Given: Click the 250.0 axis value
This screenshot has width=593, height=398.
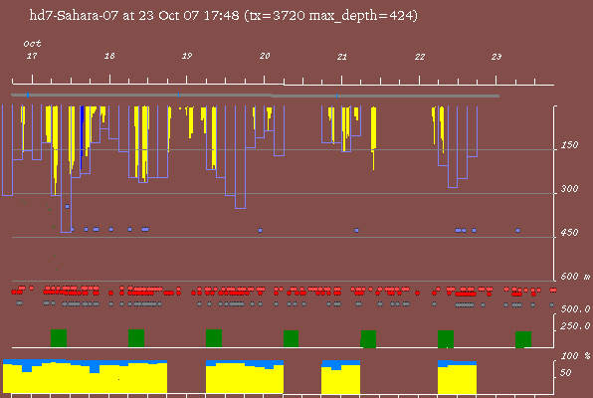Looking at the screenshot, I should [576, 326].
